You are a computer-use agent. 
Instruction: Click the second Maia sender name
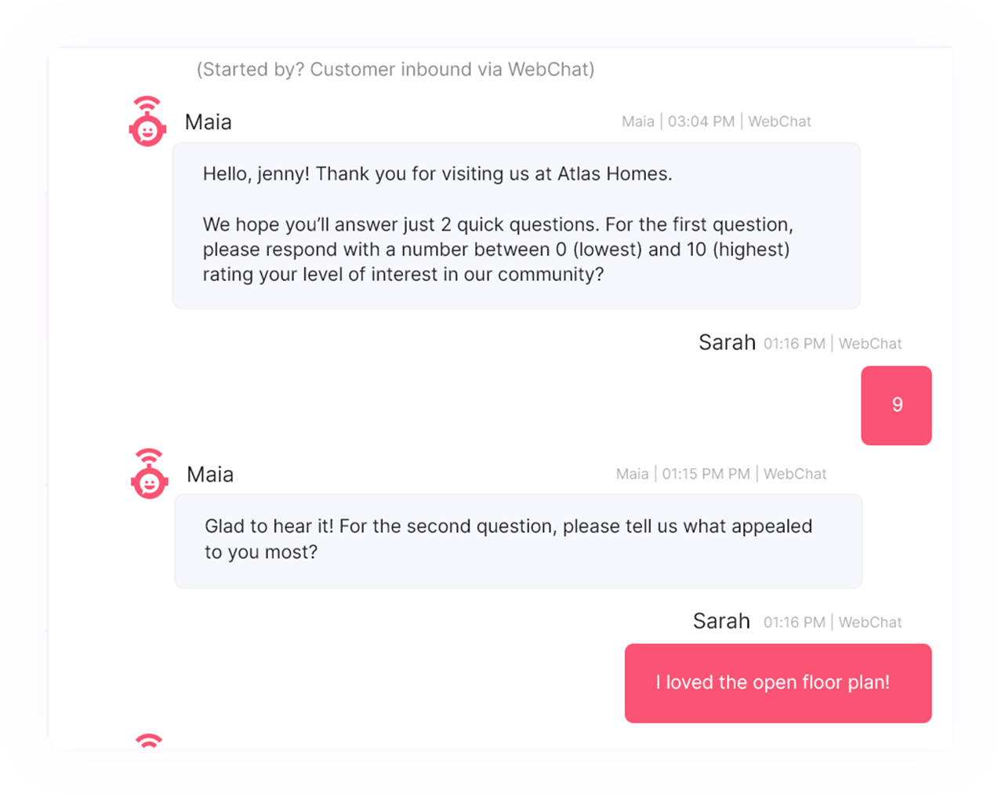click(x=210, y=475)
